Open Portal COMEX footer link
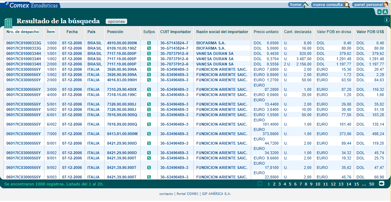The width and height of the screenshot is (391, 202). [x=187, y=194]
